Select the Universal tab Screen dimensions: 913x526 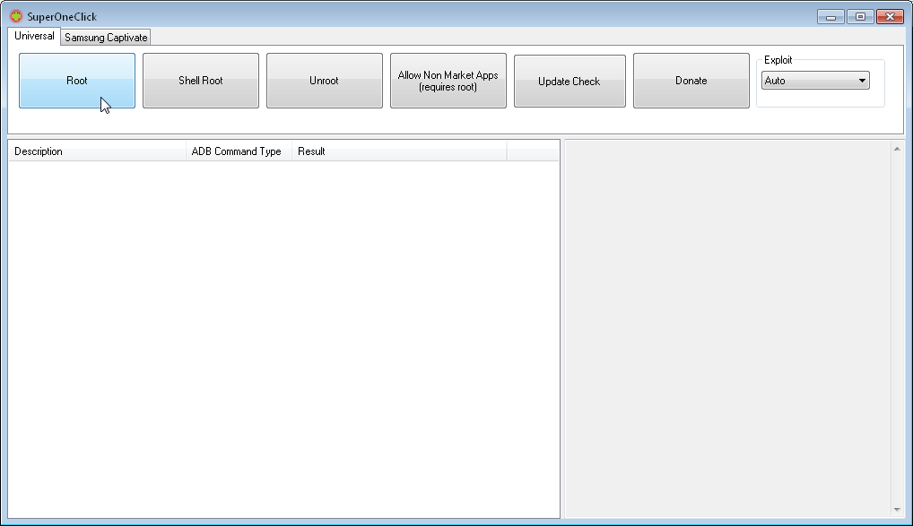(x=34, y=36)
